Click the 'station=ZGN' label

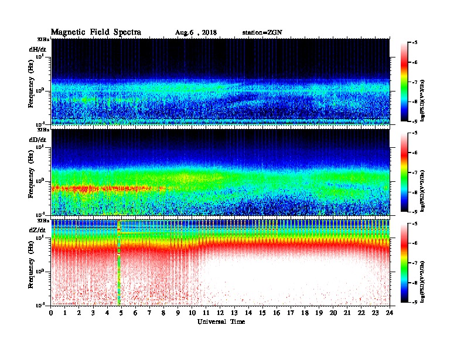[262, 32]
